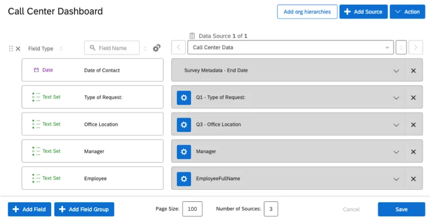Open field settings gear next to Field Name search
Viewport: 430px width, 223px height.
tap(157, 48)
